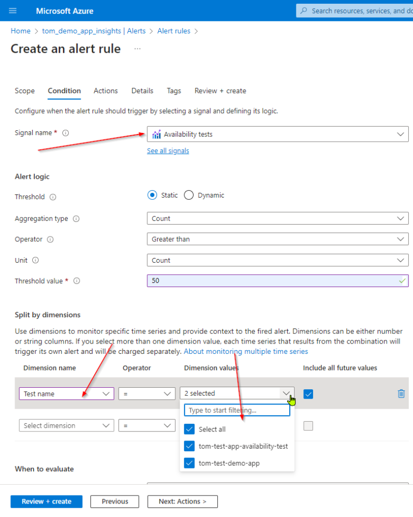413x517 pixels.
Task: Show info tooltip for Aggregation type
Action: [x=76, y=219]
